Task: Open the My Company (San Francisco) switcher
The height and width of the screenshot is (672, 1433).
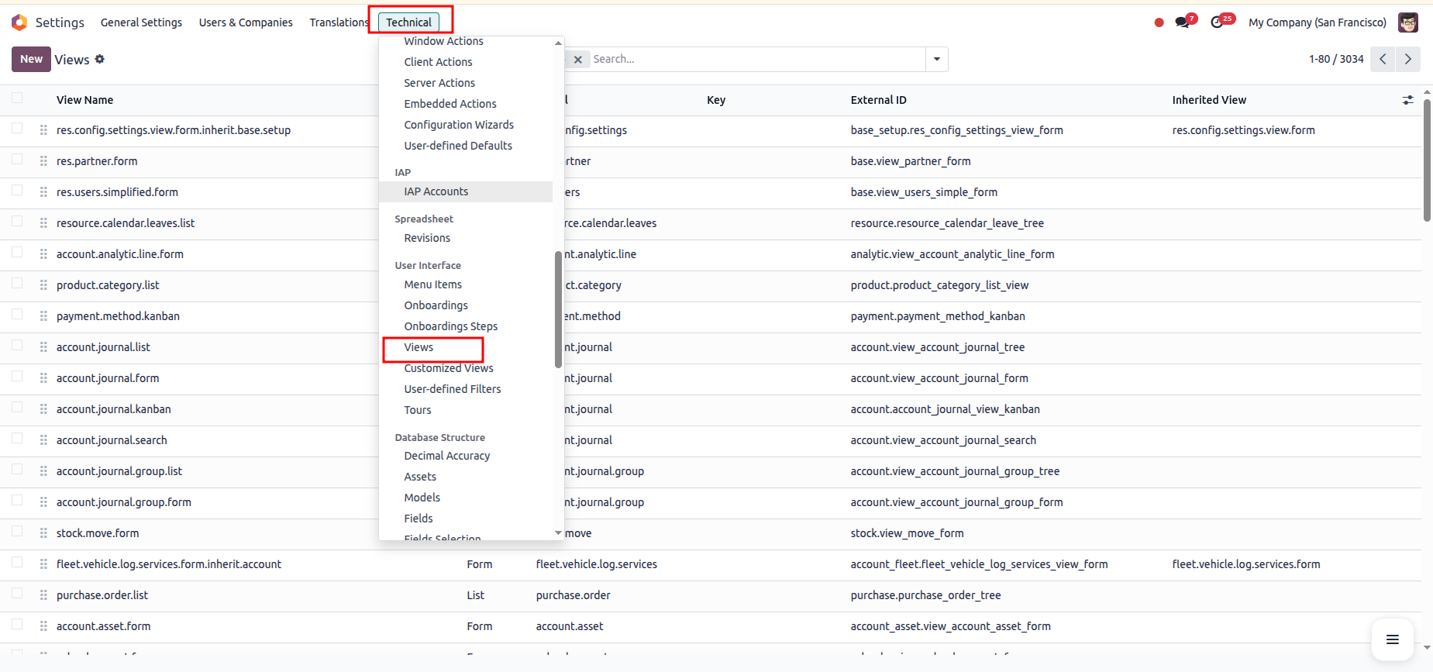Action: tap(1317, 22)
